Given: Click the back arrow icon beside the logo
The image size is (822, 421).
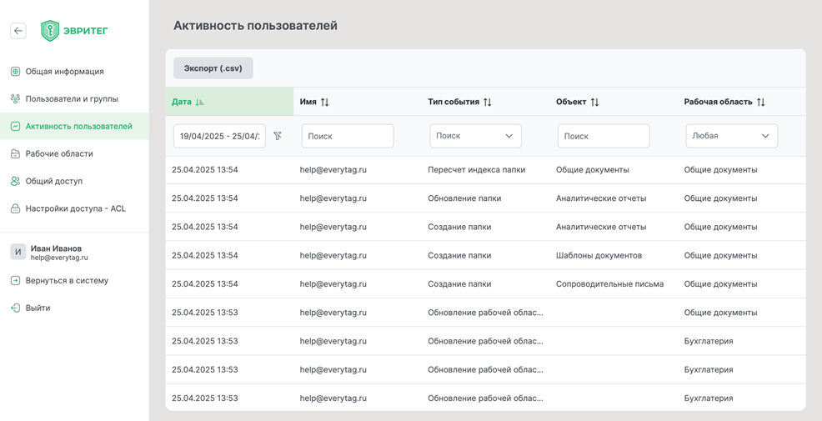Looking at the screenshot, I should 18,31.
